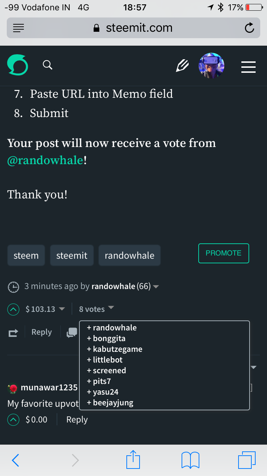Viewport: 267px width, 476px height.
Task: Collapse the 8 votes dropdown
Action: pyautogui.click(x=111, y=308)
